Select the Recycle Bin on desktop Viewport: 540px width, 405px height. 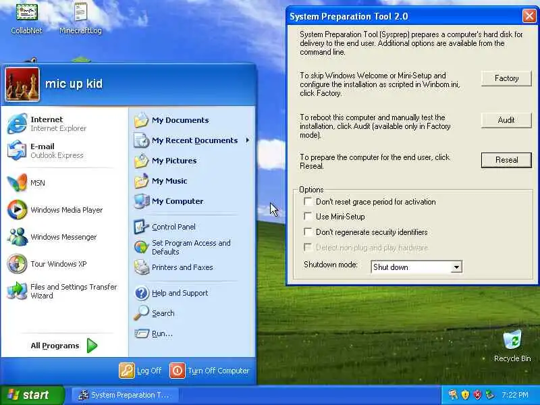(512, 346)
